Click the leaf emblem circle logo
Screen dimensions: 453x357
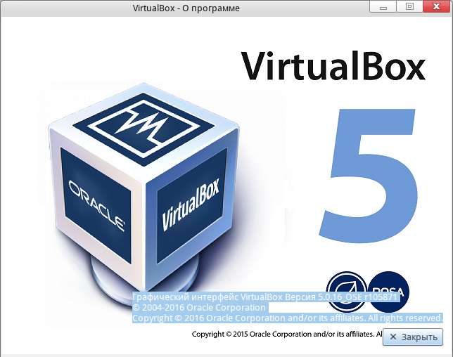pyautogui.click(x=347, y=292)
